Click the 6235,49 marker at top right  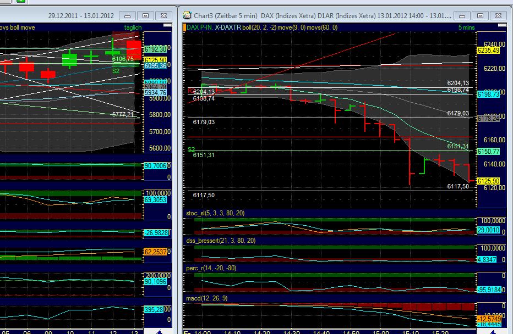point(488,50)
